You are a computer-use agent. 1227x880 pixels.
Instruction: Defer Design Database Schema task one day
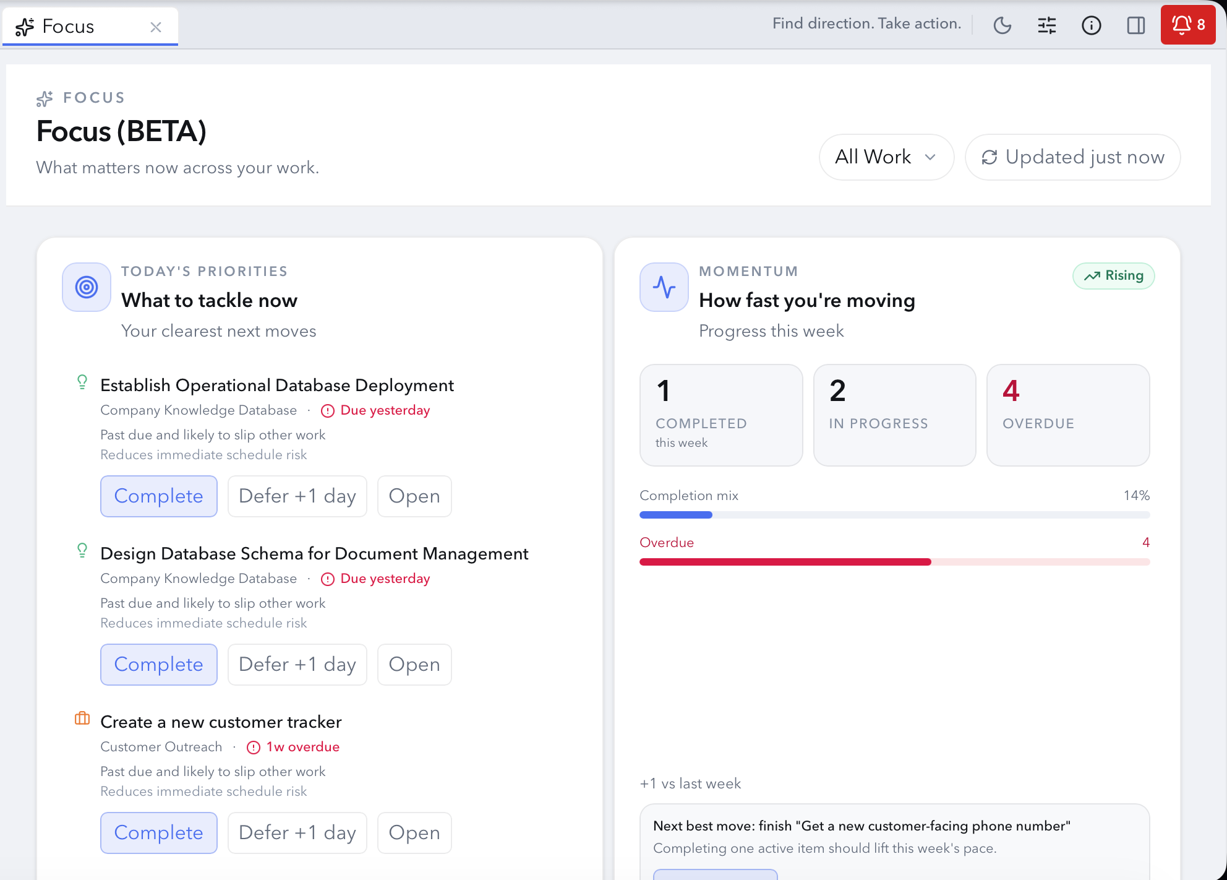tap(297, 665)
